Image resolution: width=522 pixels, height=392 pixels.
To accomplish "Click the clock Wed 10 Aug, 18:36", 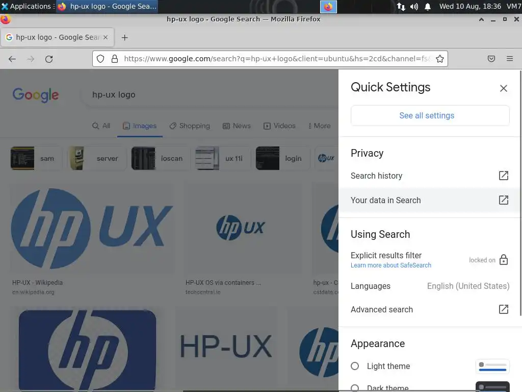I will click(470, 6).
